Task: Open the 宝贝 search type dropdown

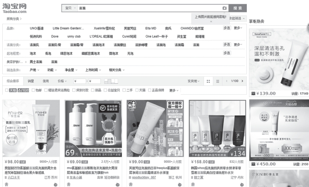Action: [70, 8]
